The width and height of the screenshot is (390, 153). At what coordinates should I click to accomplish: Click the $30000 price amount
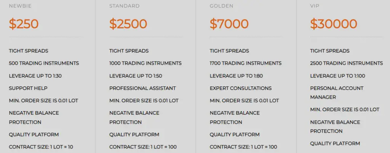point(333,24)
